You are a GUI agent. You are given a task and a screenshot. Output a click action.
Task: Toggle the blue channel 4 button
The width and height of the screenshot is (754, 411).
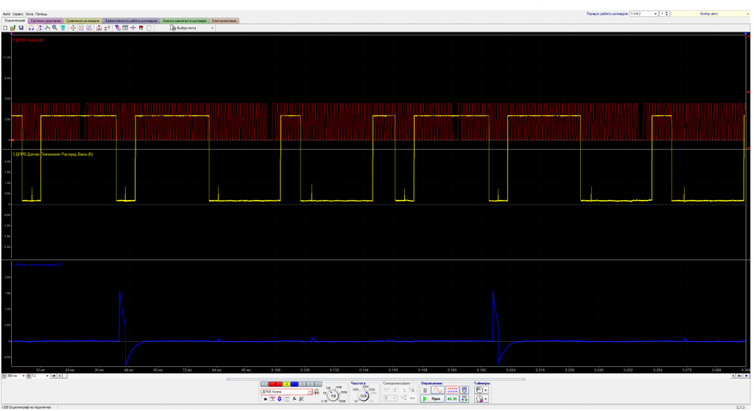click(295, 384)
